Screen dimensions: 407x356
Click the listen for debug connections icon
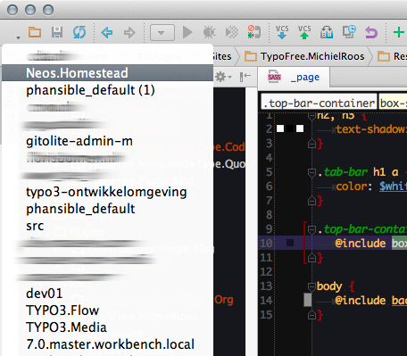click(254, 32)
